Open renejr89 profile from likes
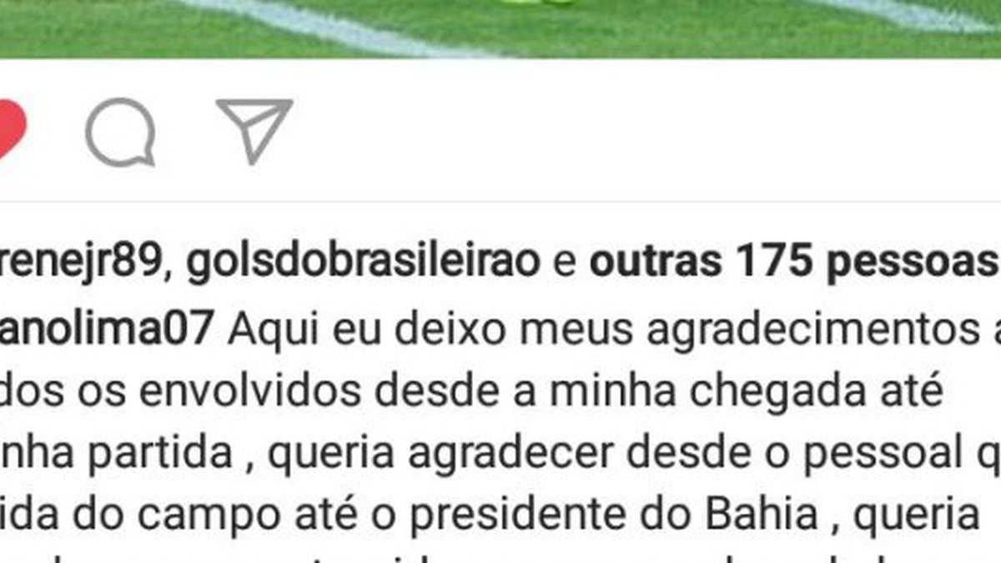1001x563 pixels. [x=79, y=264]
